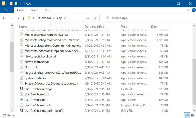Refresh the App folder view
The width and height of the screenshot is (196, 118).
(96, 18)
